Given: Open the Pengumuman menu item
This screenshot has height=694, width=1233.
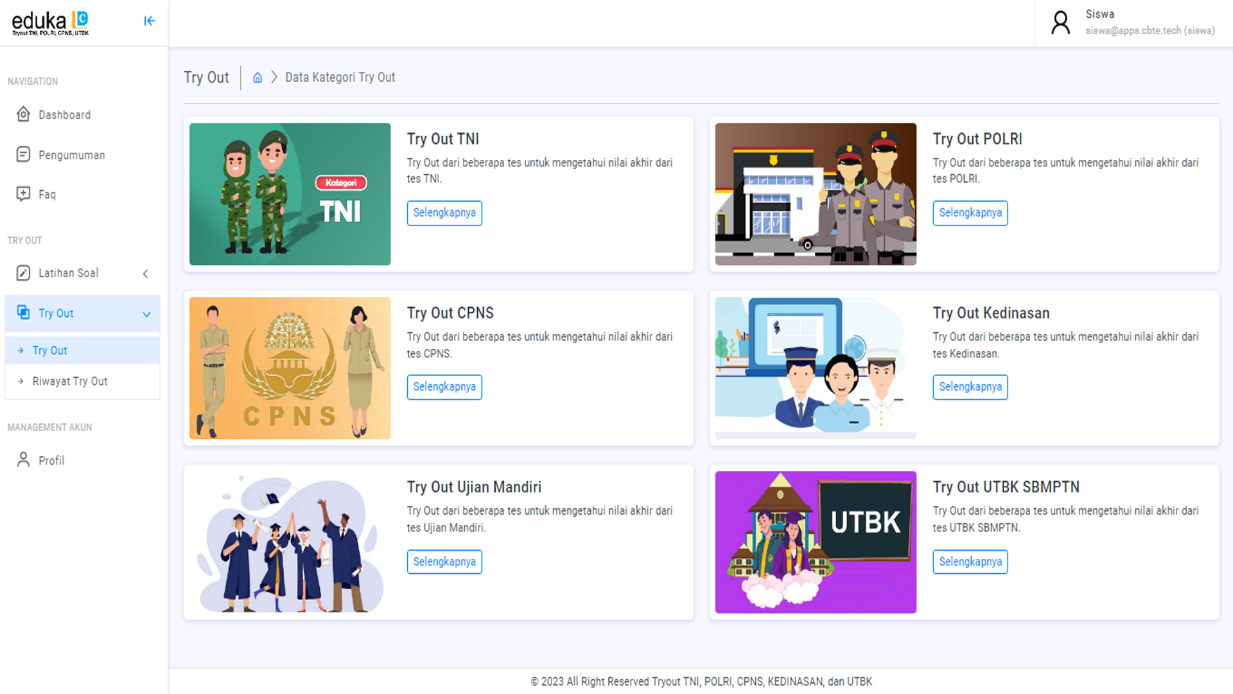Looking at the screenshot, I should point(71,155).
